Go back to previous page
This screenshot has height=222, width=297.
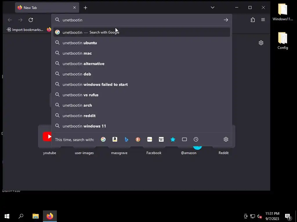point(10,20)
